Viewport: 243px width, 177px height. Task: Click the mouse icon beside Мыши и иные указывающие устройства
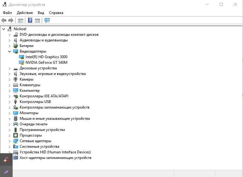click(16, 119)
